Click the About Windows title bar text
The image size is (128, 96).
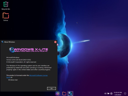(x=9, y=42)
